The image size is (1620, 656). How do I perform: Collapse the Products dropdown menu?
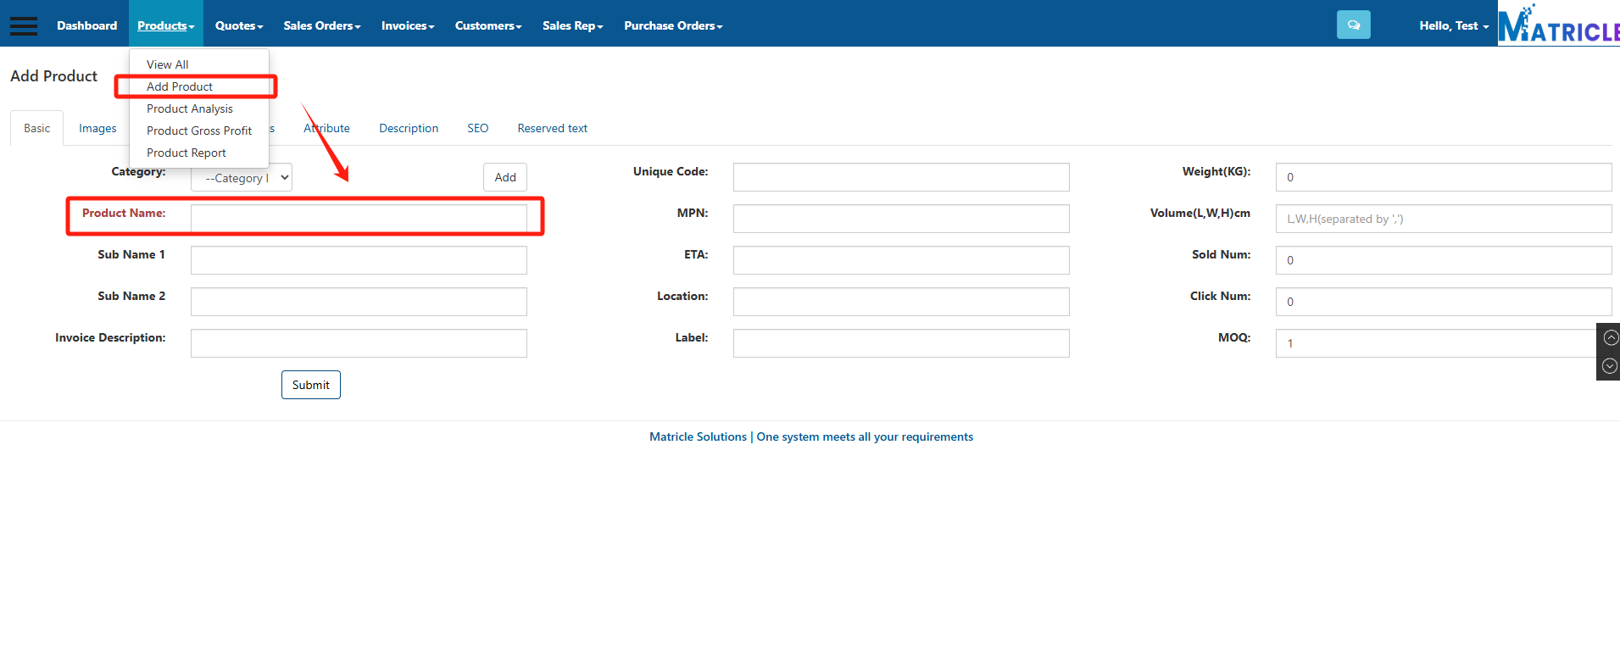166,25
